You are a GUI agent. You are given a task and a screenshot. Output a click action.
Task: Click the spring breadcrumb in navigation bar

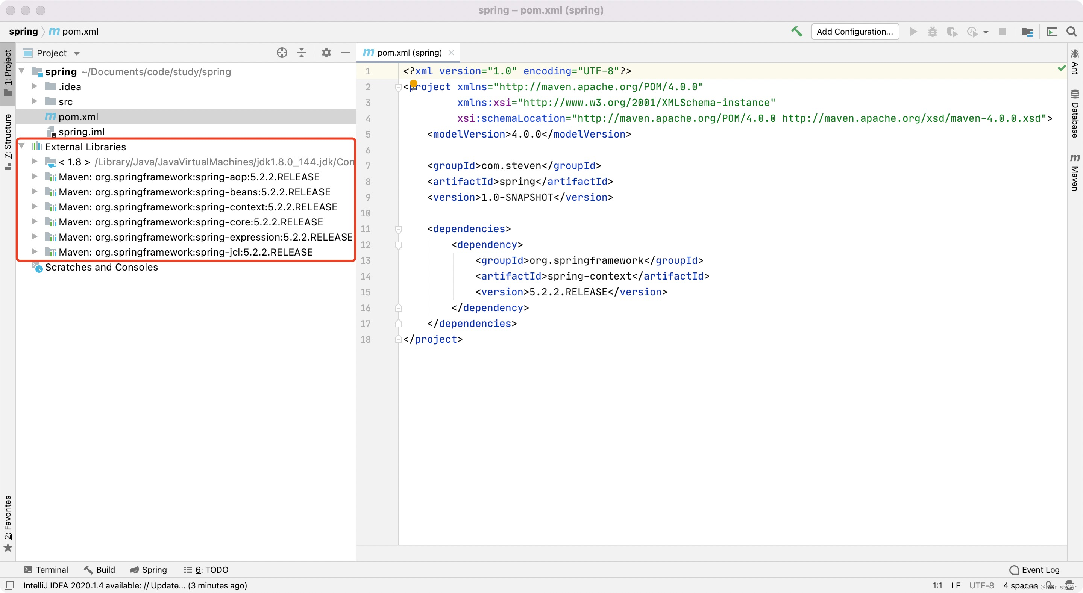point(24,32)
